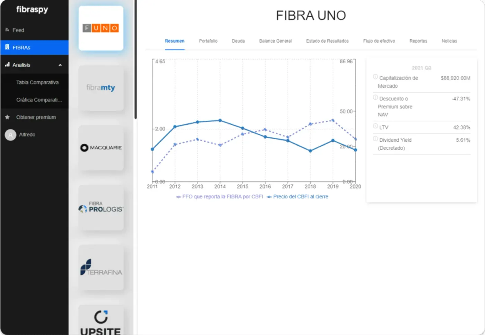Click the -47.31% NAV discount value
Image resolution: width=485 pixels, height=335 pixels.
click(x=461, y=99)
